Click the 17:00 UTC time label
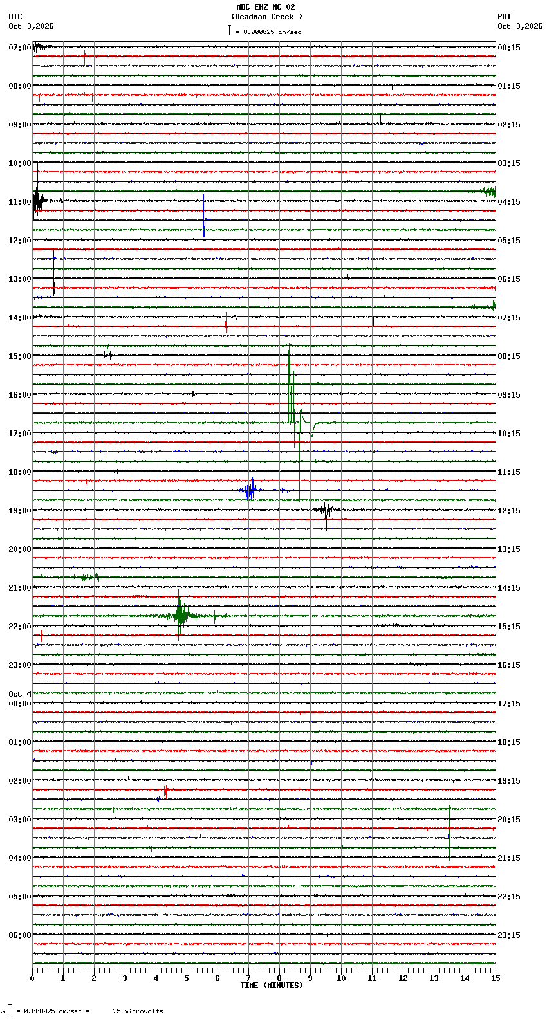Screen dimensions: 547x1019 click(x=20, y=434)
